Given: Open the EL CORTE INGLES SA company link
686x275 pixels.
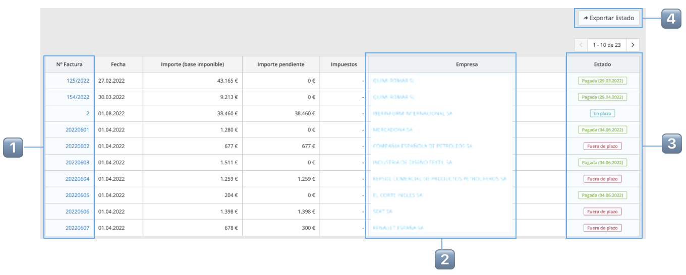Looking at the screenshot, I should (x=397, y=195).
